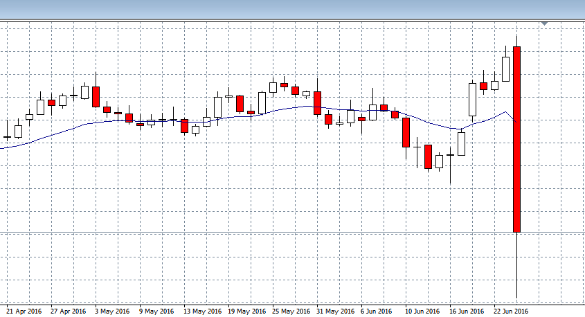The height and width of the screenshot is (317, 585).
Task: Pick the 22 Jun 2016 date label
Action: pos(511,311)
